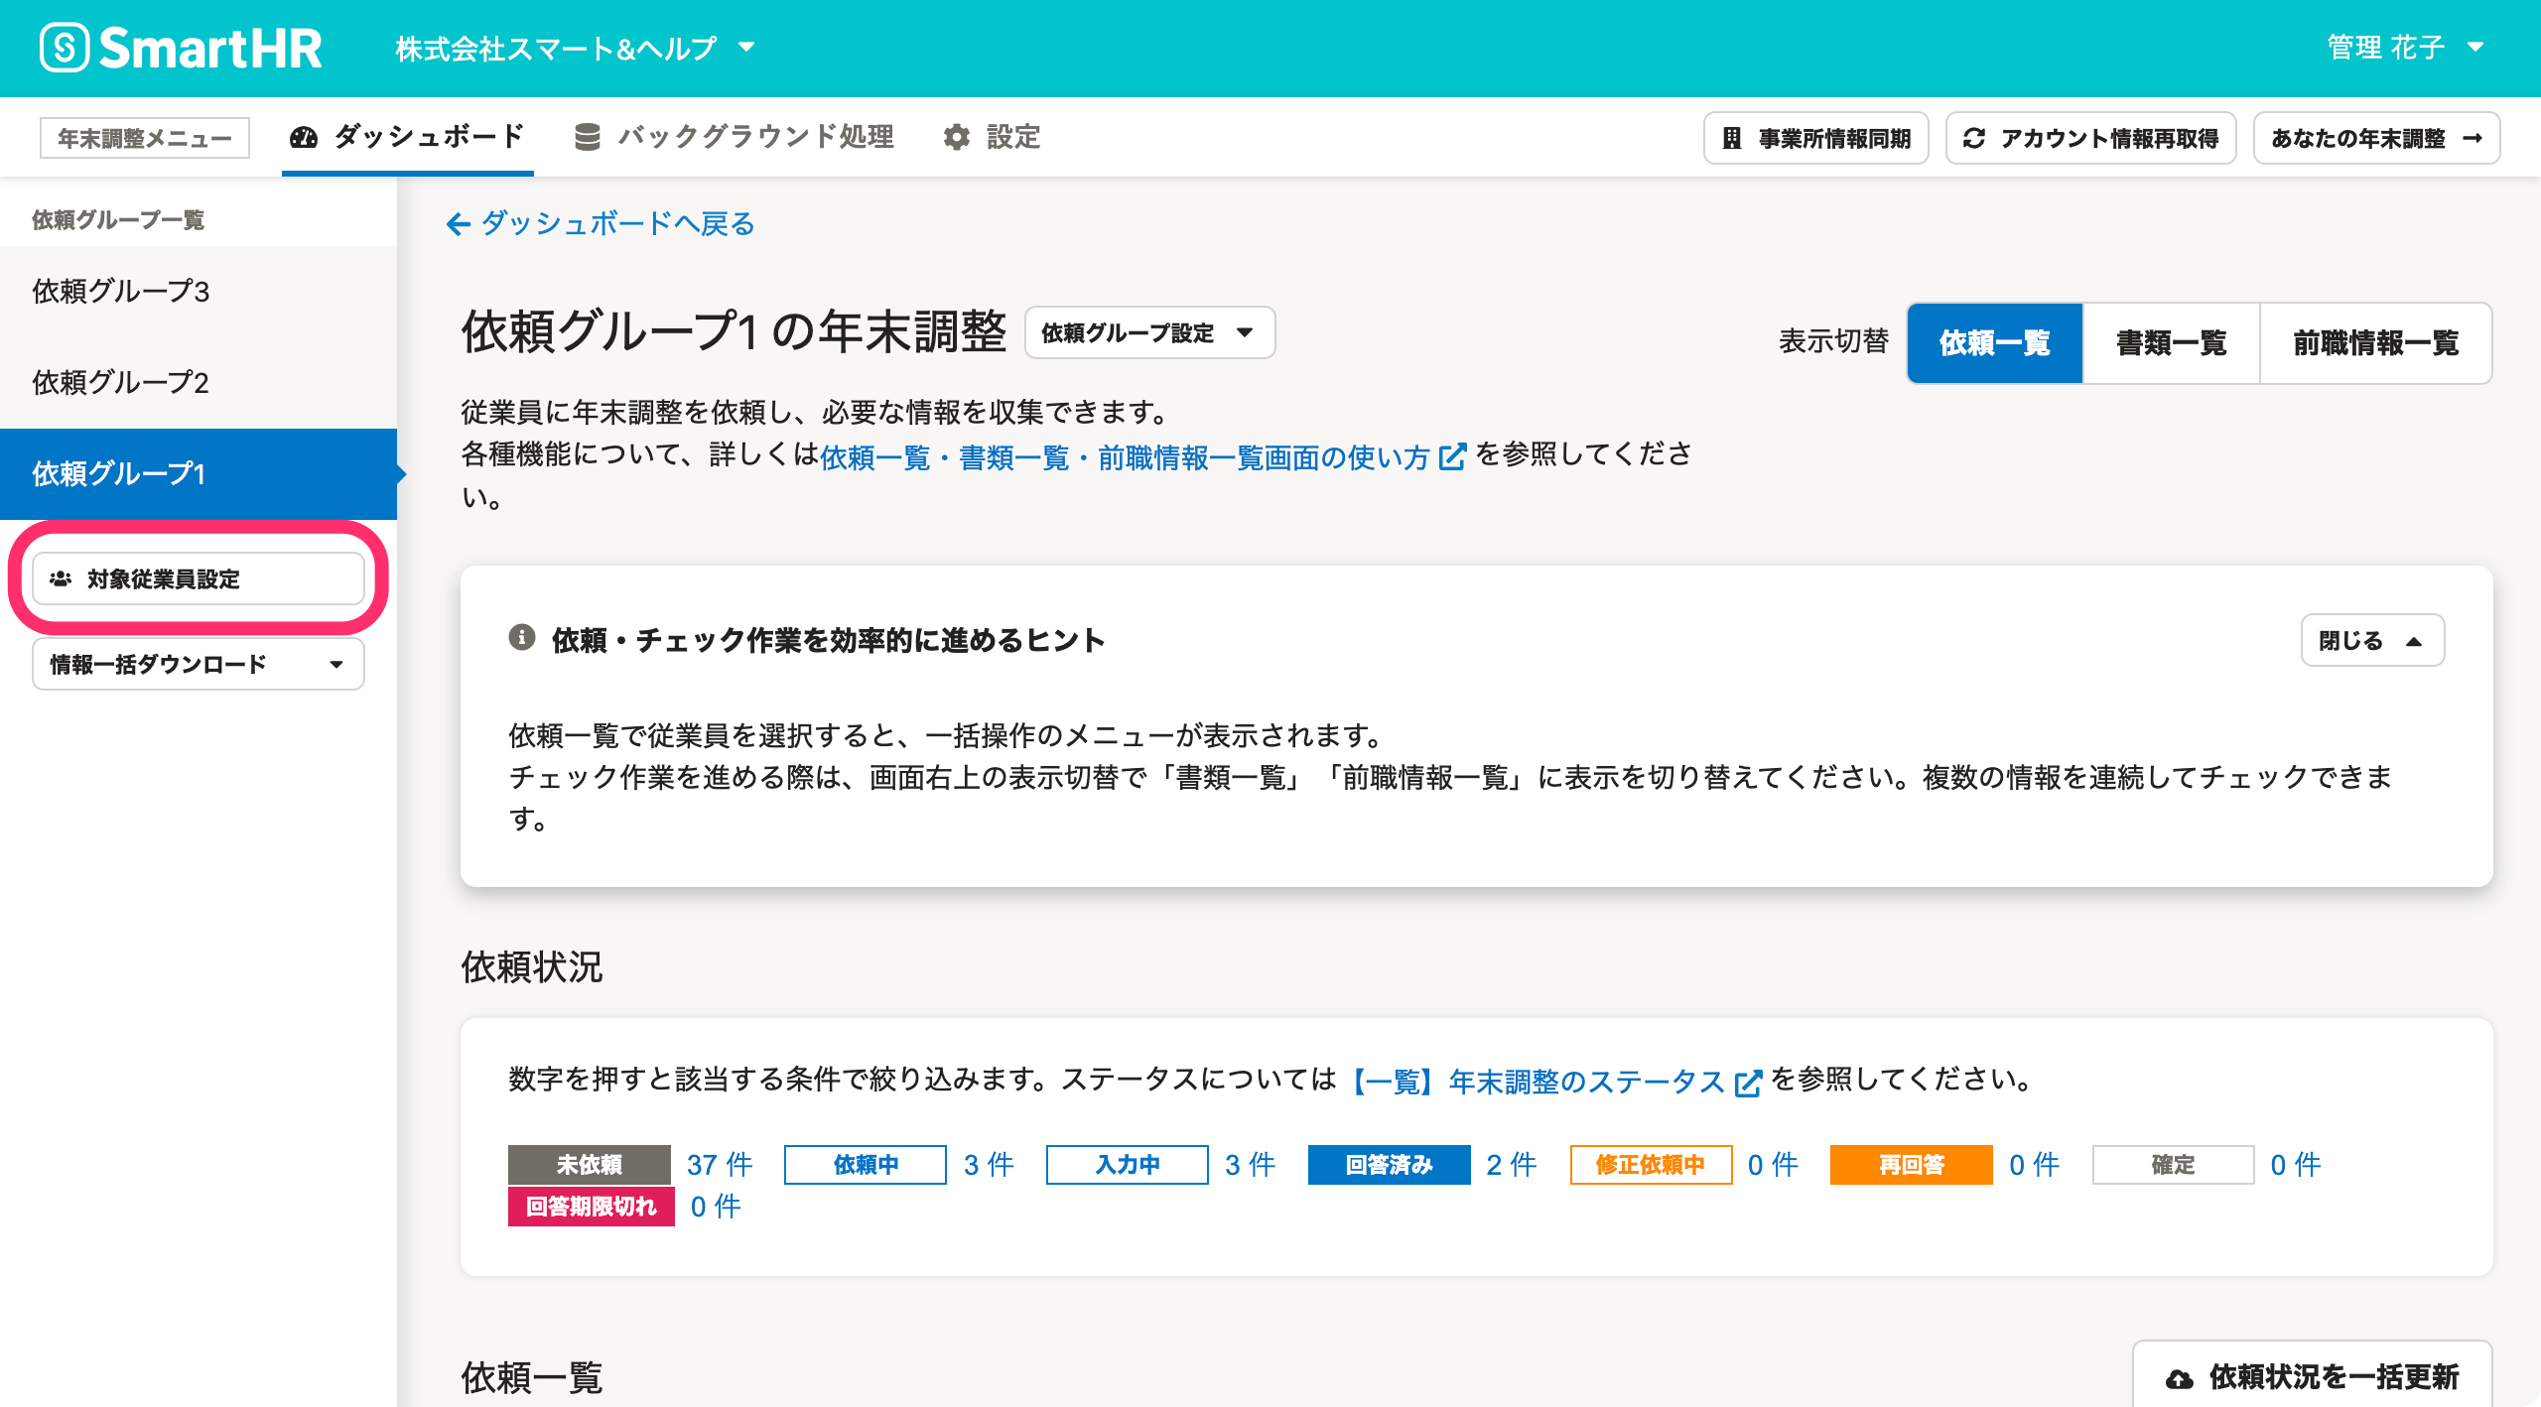The width and height of the screenshot is (2541, 1407).
Task: Click the アカウント情報再取得 button
Action: [2090, 138]
